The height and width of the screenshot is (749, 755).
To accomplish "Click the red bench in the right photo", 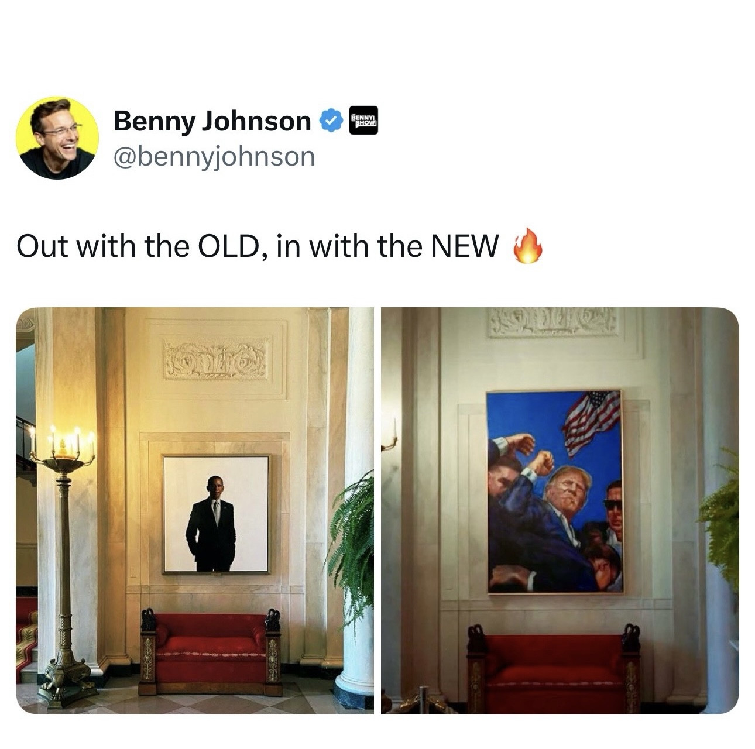I will pos(553,669).
